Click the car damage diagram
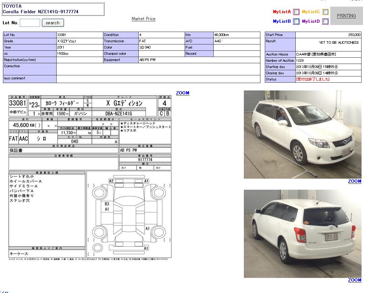This screenshot has height=293, width=370. (x=128, y=215)
